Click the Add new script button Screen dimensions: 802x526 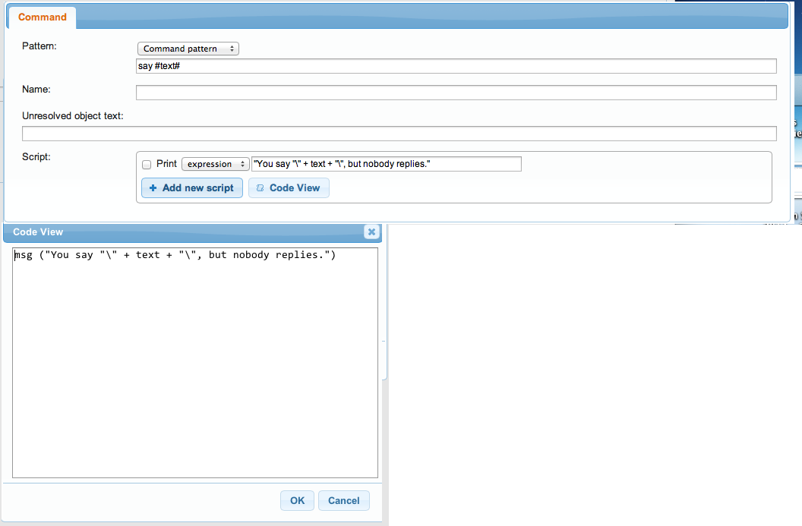191,187
